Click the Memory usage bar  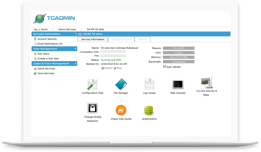click(179, 57)
